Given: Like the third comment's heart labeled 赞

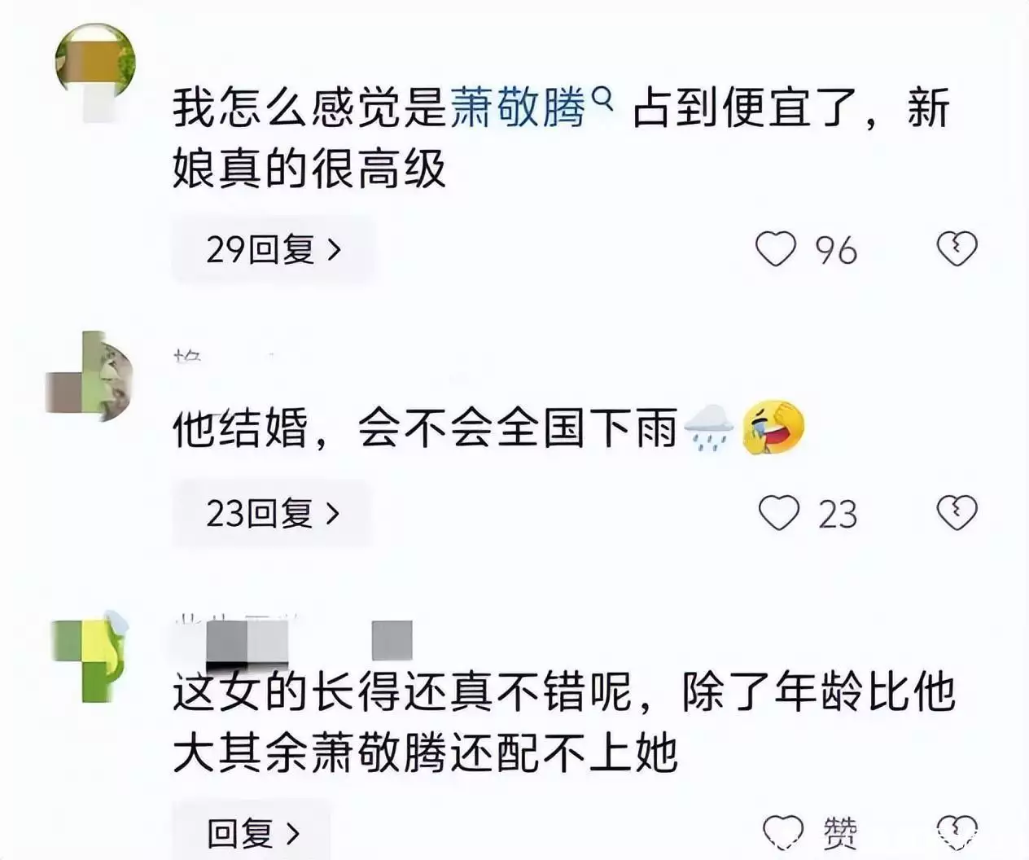Looking at the screenshot, I should pos(783,832).
